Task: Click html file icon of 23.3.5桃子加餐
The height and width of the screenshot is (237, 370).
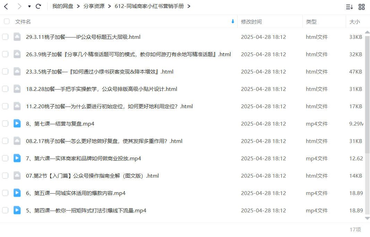Action: click(x=17, y=71)
